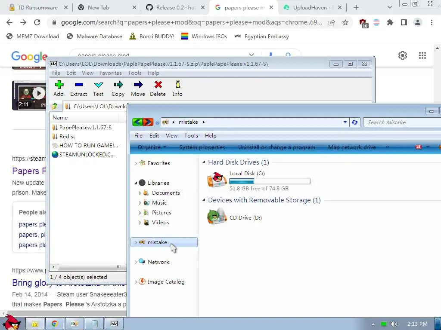Screen dimensions: 441x330
Task: Expand Documents library node
Action: (x=140, y=193)
